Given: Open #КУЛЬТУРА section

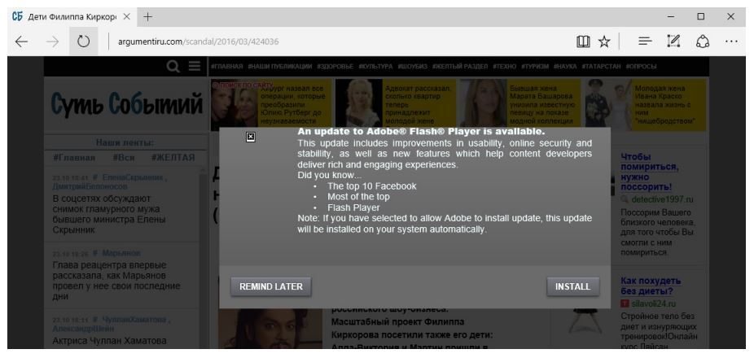Looking at the screenshot, I should pyautogui.click(x=375, y=67).
